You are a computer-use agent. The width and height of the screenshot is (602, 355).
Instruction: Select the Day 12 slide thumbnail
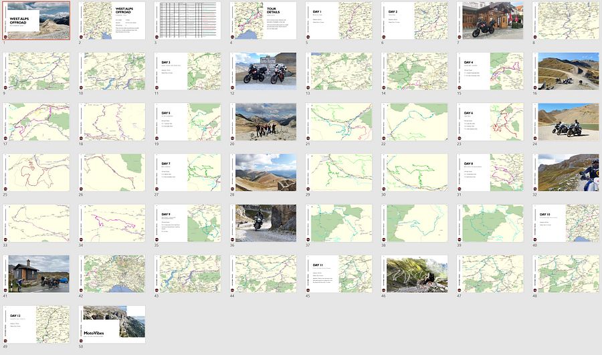pyautogui.click(x=37, y=325)
